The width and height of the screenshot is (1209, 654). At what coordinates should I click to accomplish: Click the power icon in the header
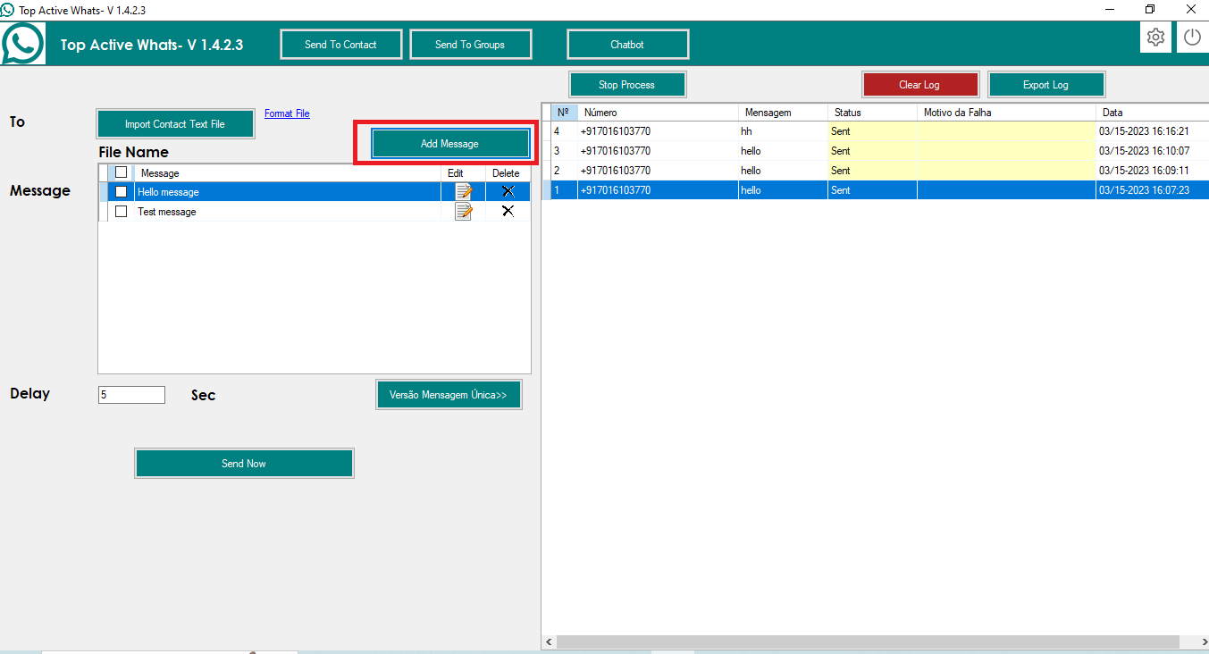tap(1192, 38)
